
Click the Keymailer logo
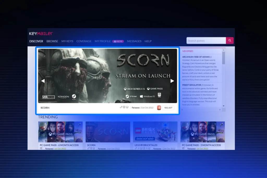(41, 34)
